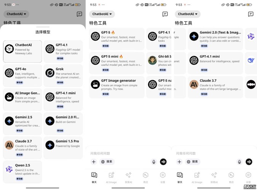The image size is (257, 190).
Task: Choose the Qwen 2.5 model card
Action: point(22,172)
